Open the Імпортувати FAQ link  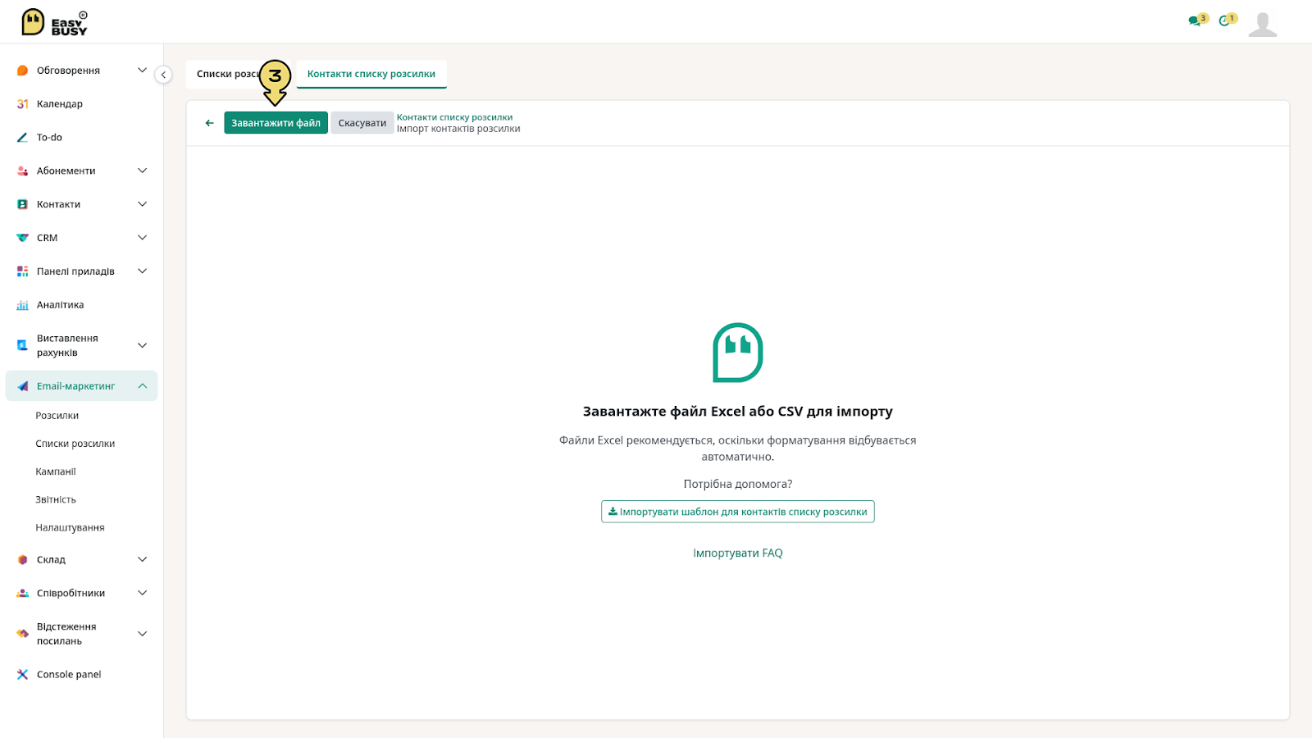(738, 553)
